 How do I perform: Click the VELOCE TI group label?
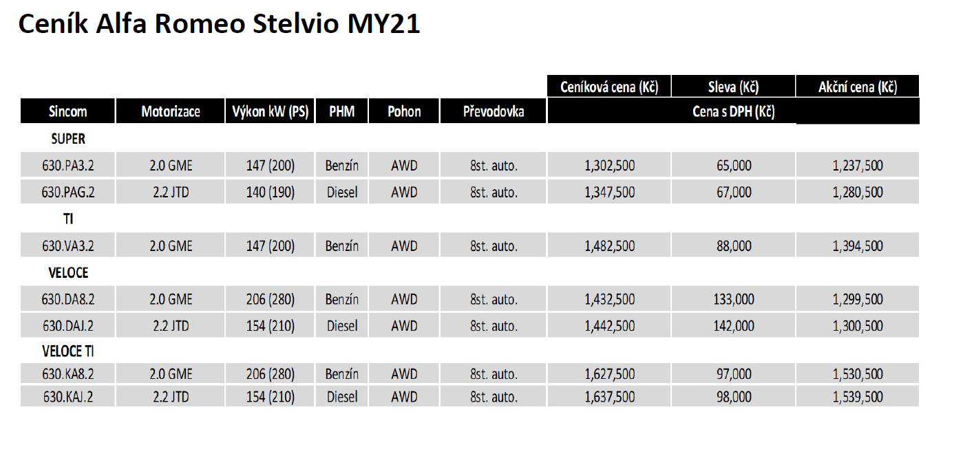pos(68,352)
